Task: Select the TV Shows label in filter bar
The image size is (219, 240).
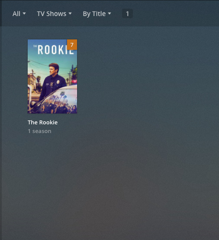Action: point(52,14)
